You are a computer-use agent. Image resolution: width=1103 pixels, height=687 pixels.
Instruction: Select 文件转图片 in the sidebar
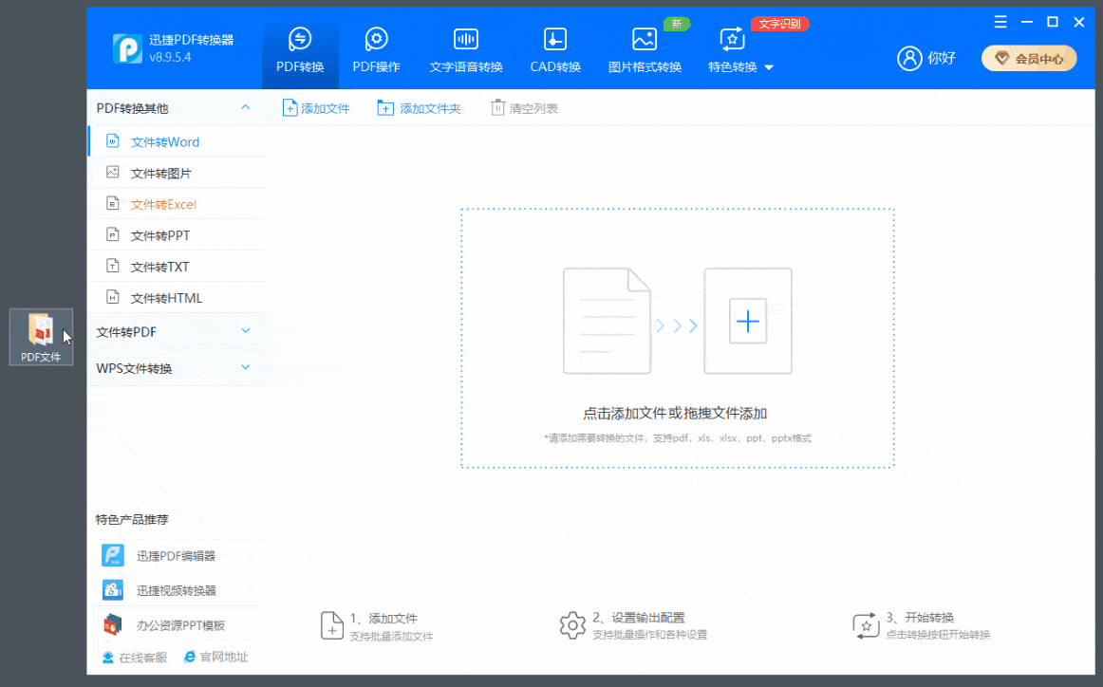[x=160, y=173]
